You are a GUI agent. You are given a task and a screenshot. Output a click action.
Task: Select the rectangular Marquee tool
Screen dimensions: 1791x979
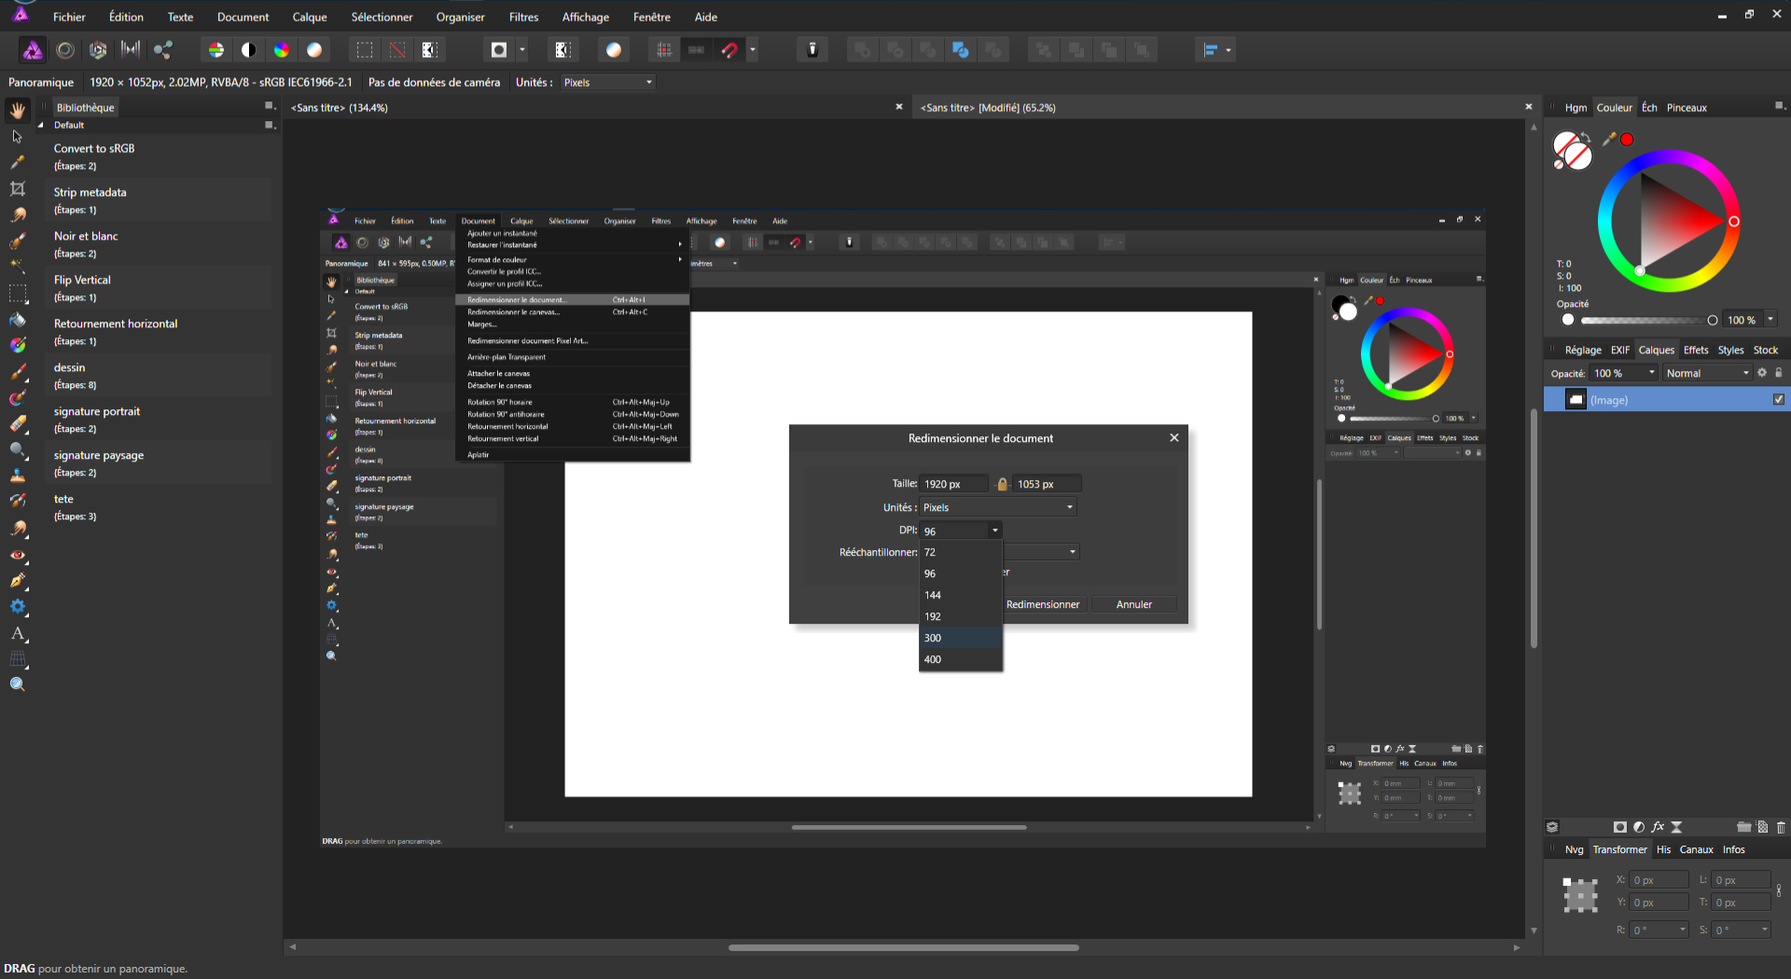point(18,293)
